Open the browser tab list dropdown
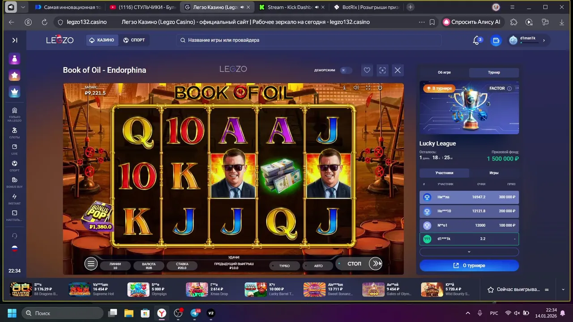Image resolution: width=573 pixels, height=322 pixels. pos(23,7)
